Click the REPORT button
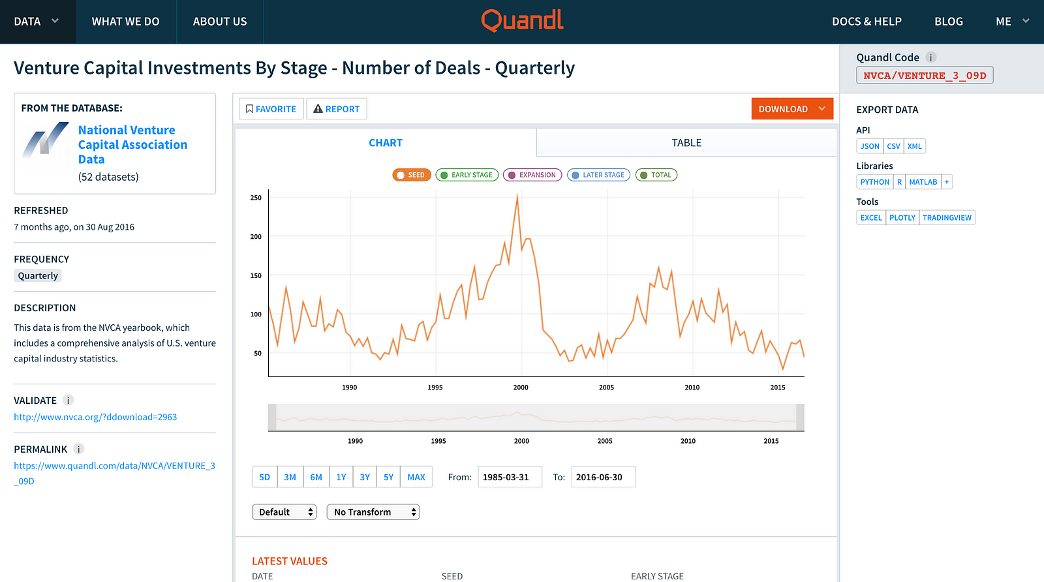The image size is (1044, 582). tap(337, 109)
